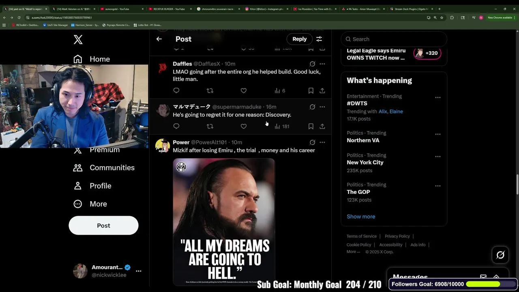The image size is (519, 292).
Task: Open more options on Daffles reply
Action: [x=322, y=64]
